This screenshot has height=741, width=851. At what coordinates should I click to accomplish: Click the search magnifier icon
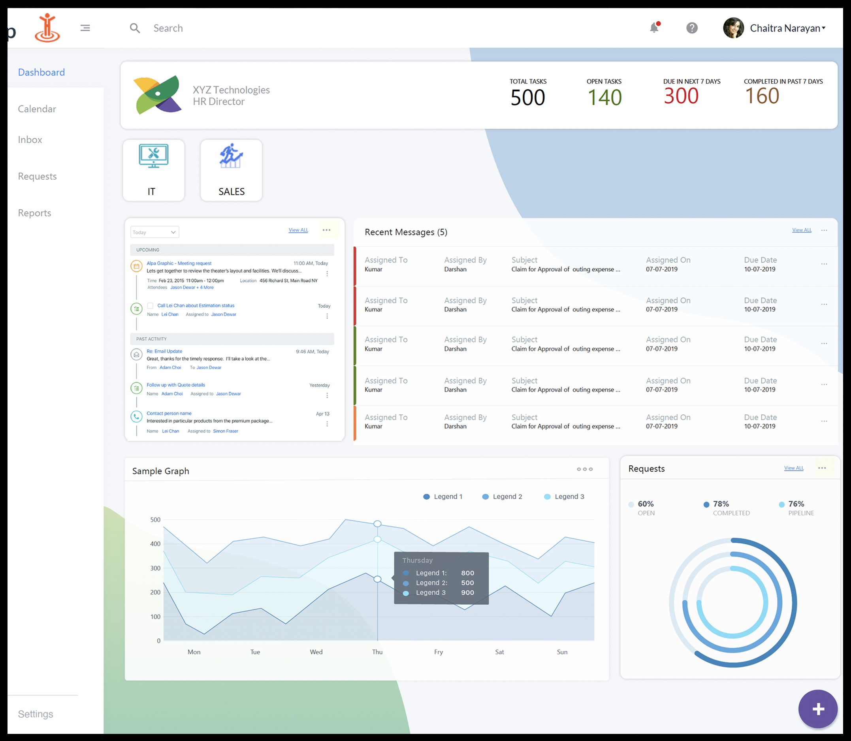(x=135, y=28)
